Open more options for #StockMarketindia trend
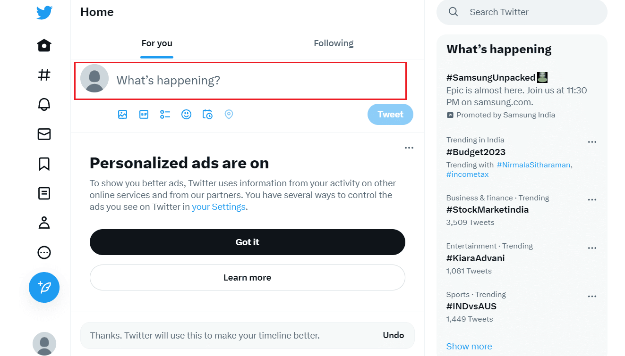 592,200
